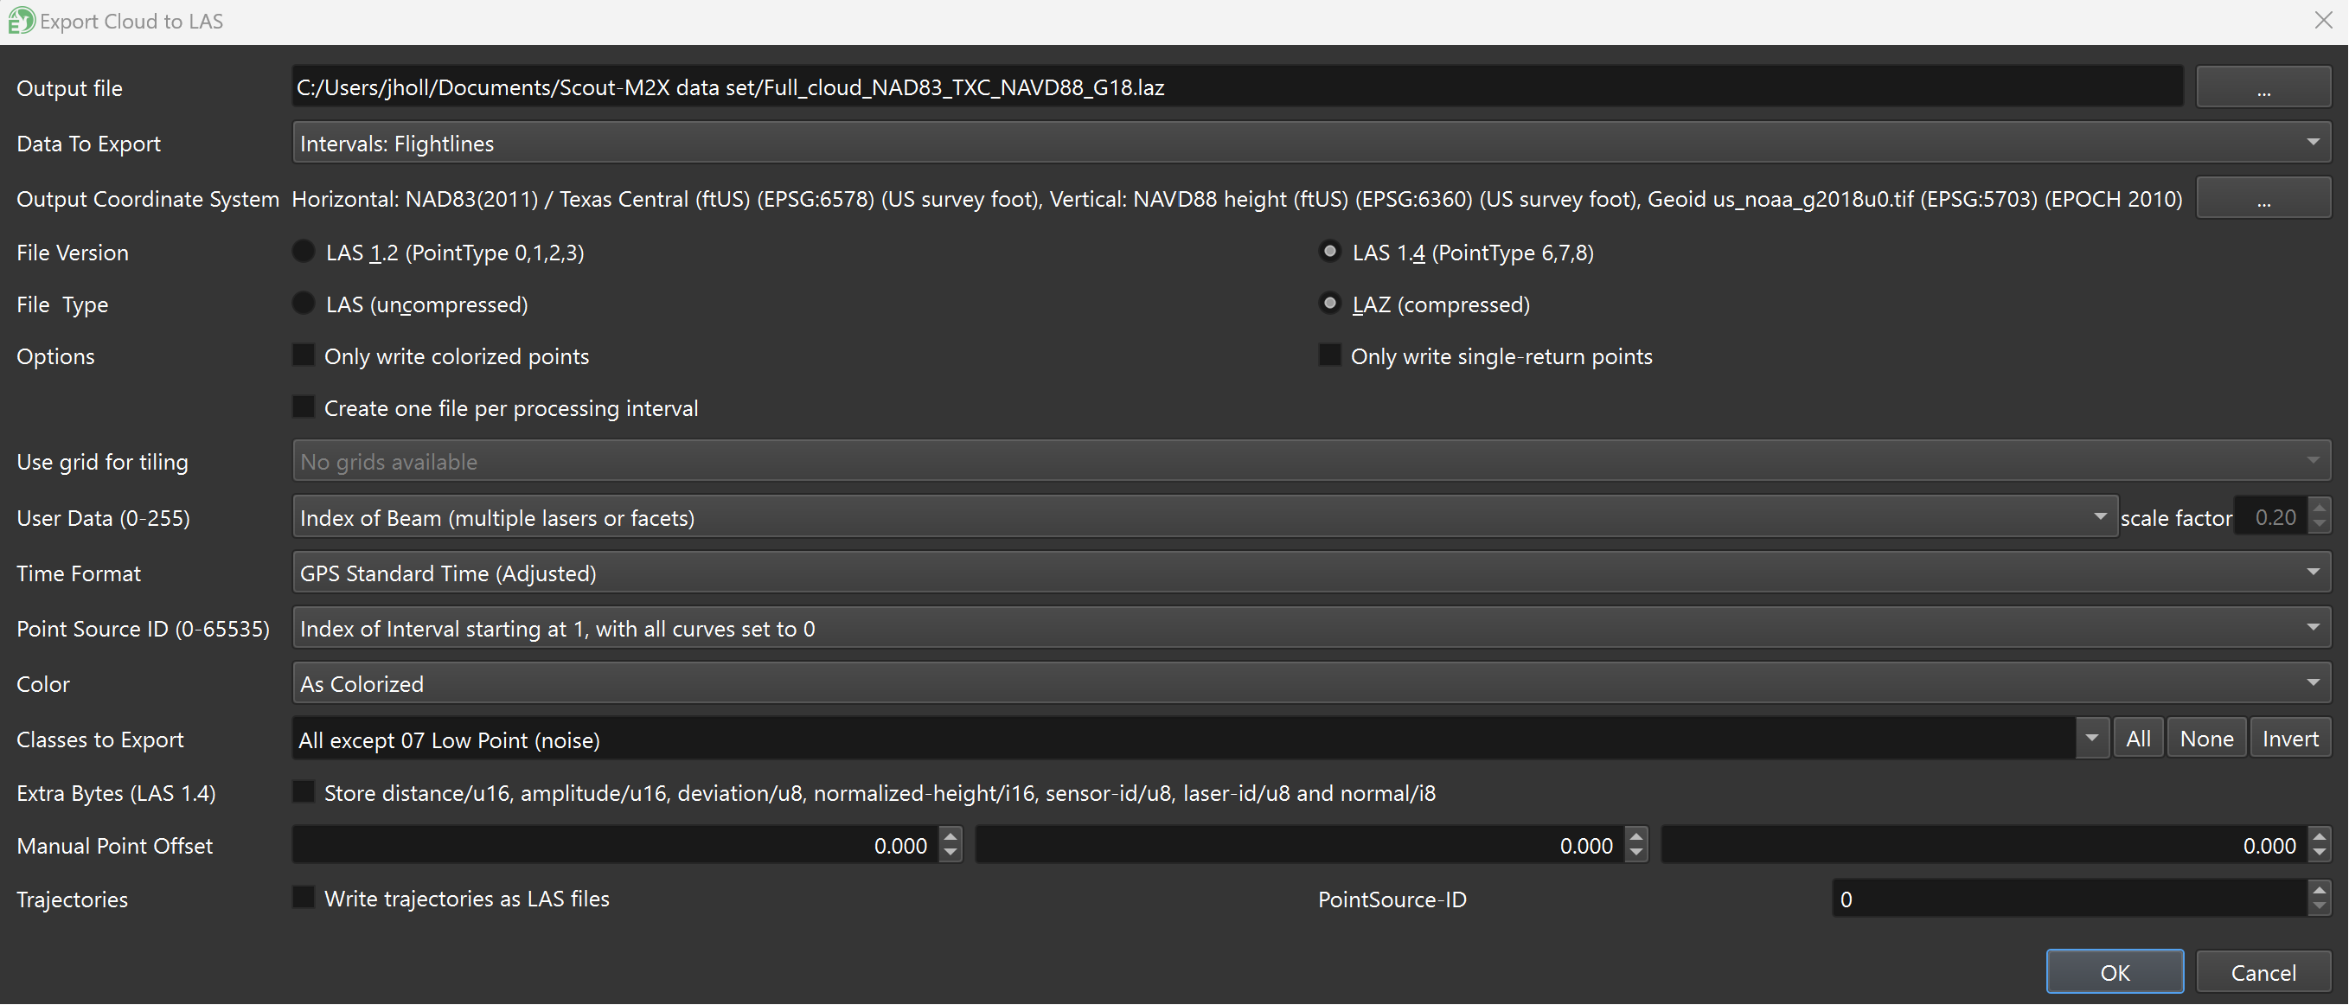Open Output Coordinate System browse button
Viewport: 2349px width, 1005px height.
tap(2263, 199)
